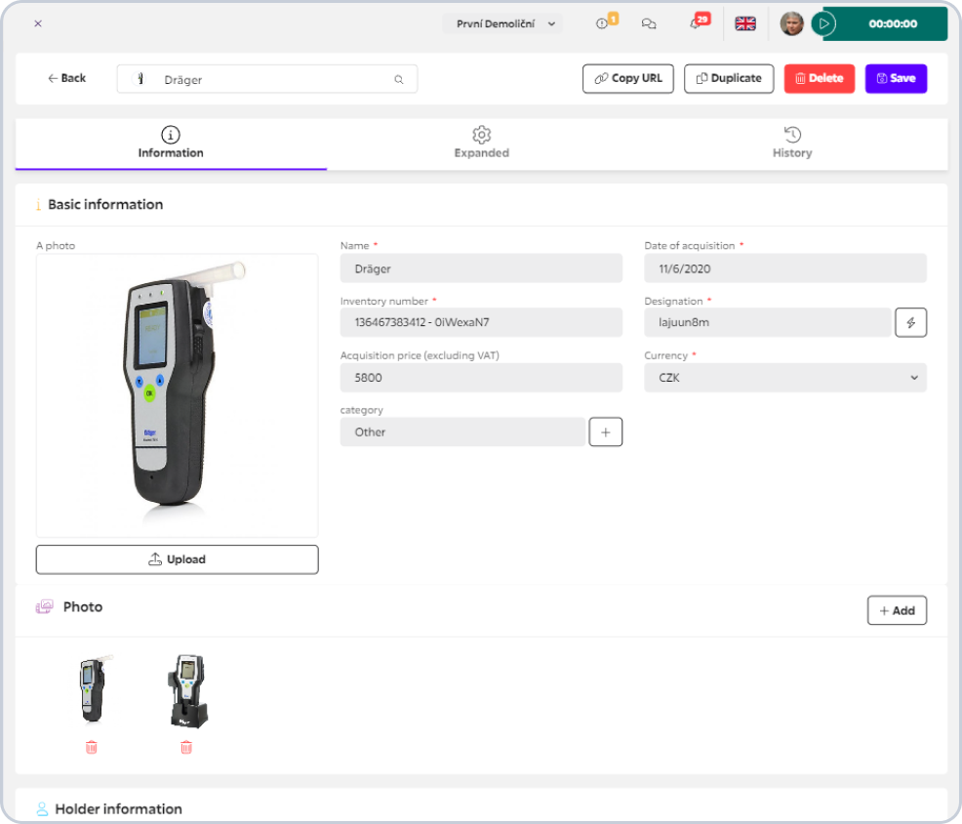This screenshot has height=824, width=962.
Task: Start the timer play button
Action: pyautogui.click(x=824, y=24)
